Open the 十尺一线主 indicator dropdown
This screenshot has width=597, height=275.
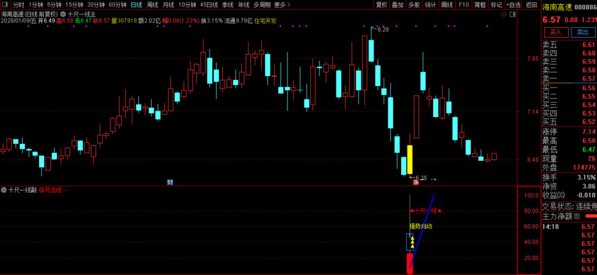tap(63, 13)
